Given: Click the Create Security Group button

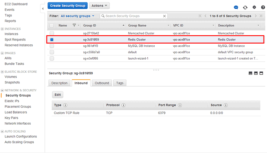Looking at the screenshot, I should coord(67,6).
